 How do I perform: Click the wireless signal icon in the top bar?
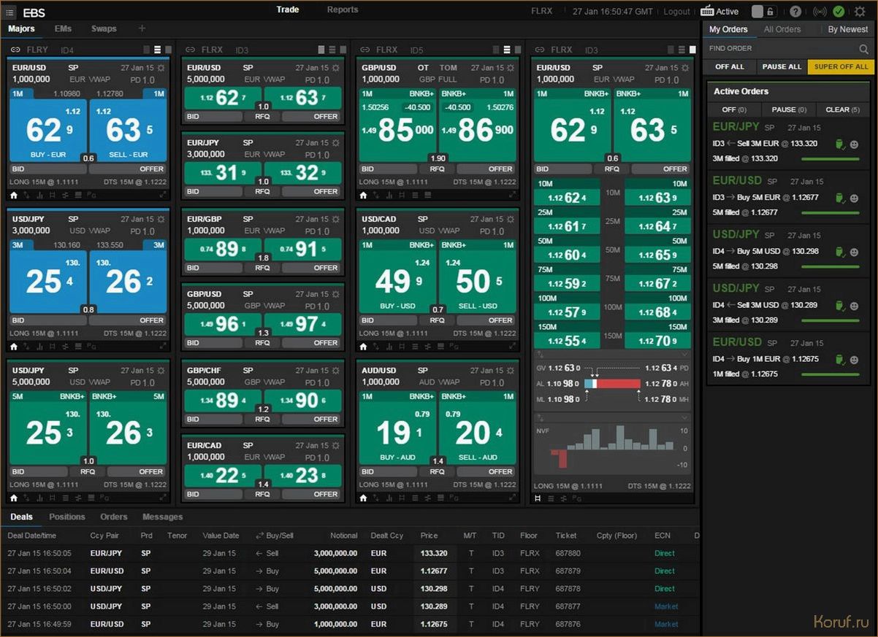[x=820, y=12]
